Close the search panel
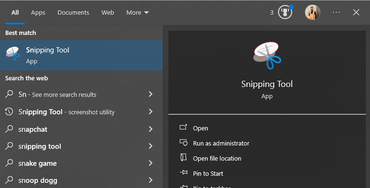The height and width of the screenshot is (188, 370). pos(356,12)
